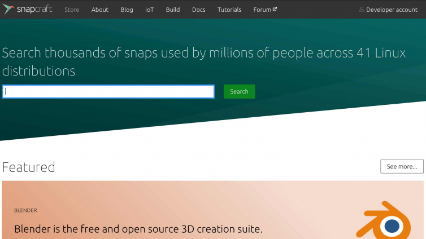Open the Build navigation item
426x239 pixels.
pos(173,10)
